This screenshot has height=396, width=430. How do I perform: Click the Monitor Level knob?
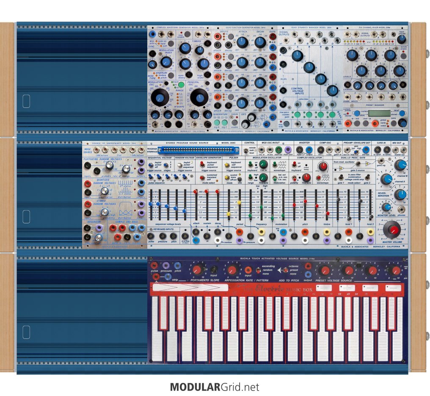[x=386, y=207]
